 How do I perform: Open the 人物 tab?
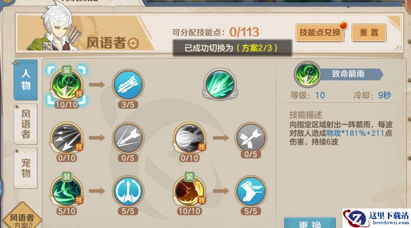click(25, 80)
